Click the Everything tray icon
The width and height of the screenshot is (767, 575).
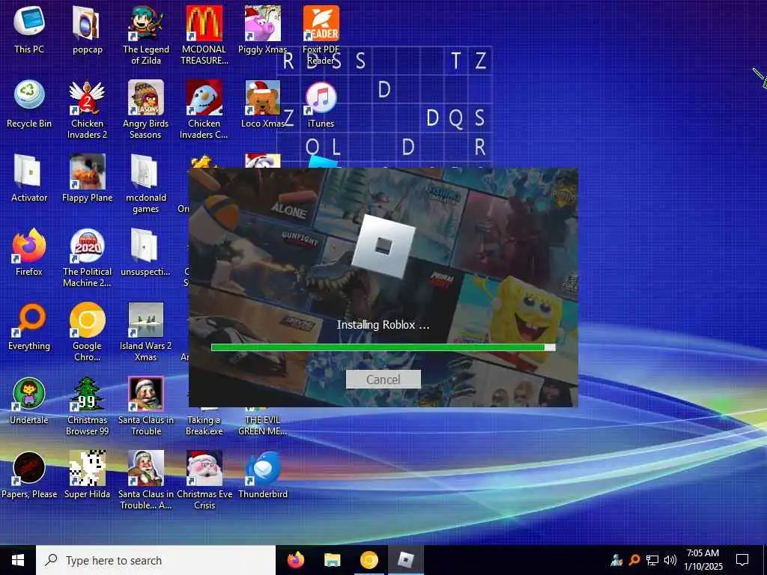point(634,559)
